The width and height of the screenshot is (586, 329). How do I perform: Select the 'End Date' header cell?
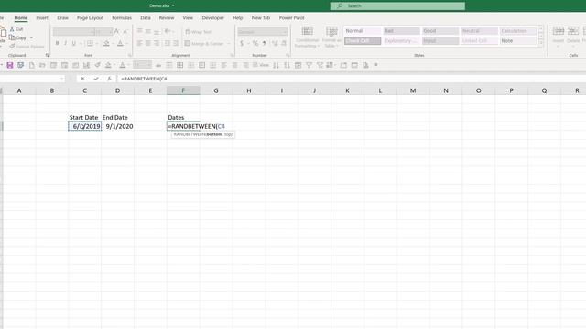(118, 118)
